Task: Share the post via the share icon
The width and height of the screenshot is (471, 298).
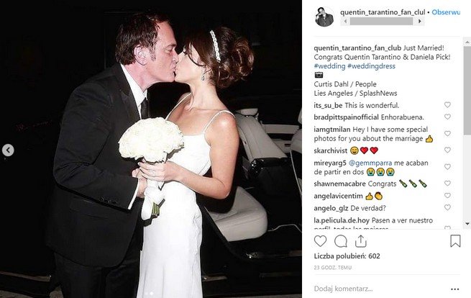Action: (x=360, y=241)
